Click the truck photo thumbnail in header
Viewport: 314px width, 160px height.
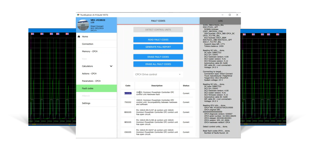[x=83, y=25]
